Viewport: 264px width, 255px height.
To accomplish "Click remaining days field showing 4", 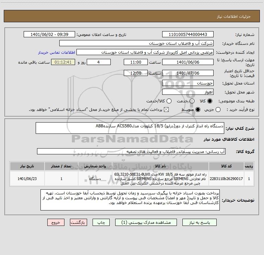I will (x=99, y=62).
